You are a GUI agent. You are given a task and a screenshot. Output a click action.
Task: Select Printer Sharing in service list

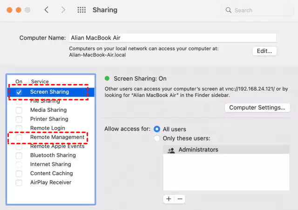point(49,119)
